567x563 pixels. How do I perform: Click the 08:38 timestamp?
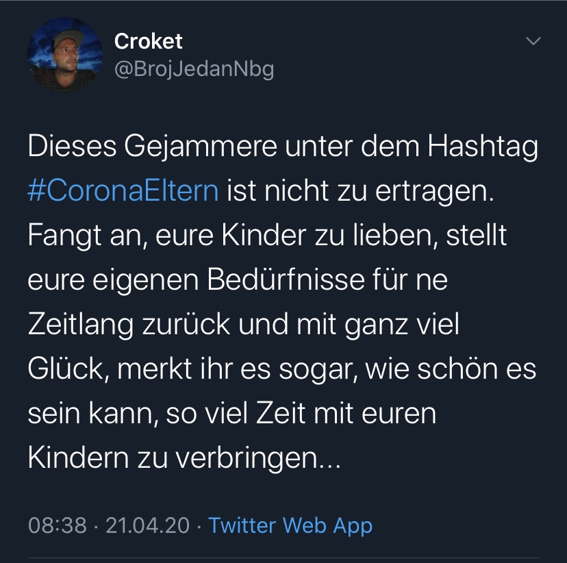[x=58, y=526]
